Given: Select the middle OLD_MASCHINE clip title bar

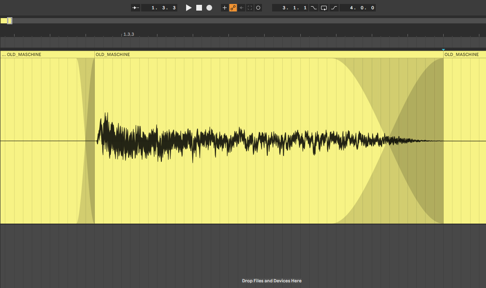Looking at the screenshot, I should click(269, 55).
